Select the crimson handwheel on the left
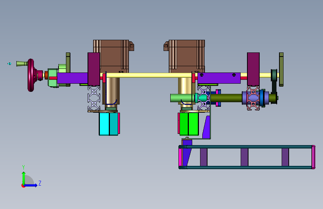Screen dimensions: 323x209 31,75
